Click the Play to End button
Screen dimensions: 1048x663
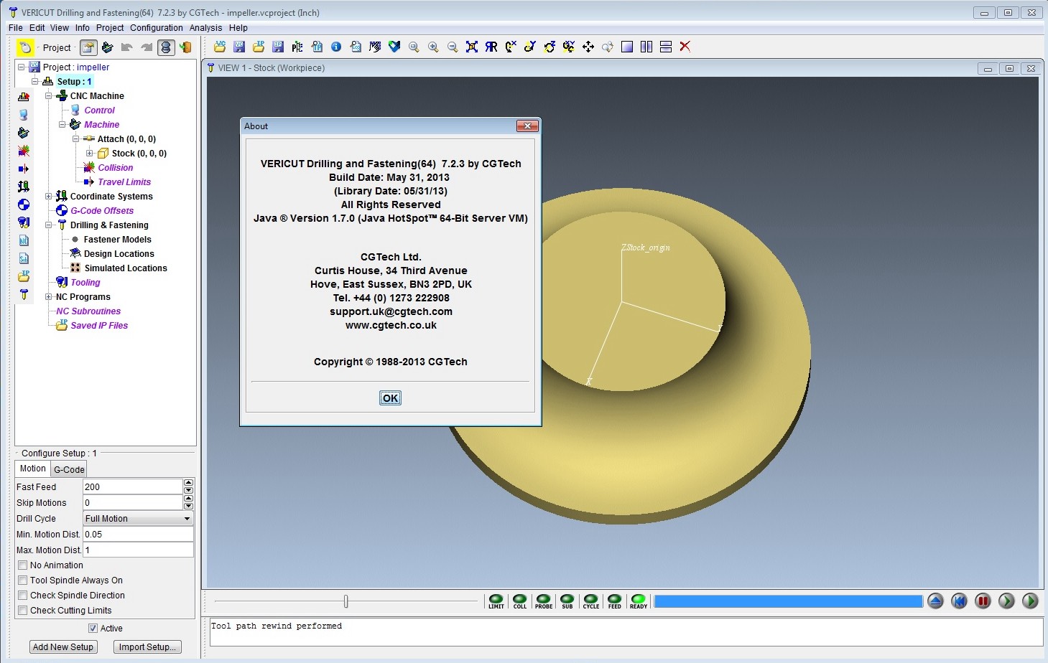pos(1031,601)
